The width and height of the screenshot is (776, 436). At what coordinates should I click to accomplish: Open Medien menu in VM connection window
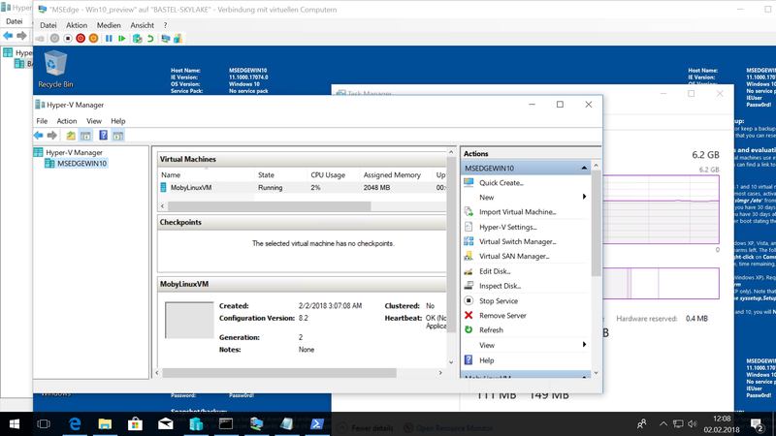109,25
